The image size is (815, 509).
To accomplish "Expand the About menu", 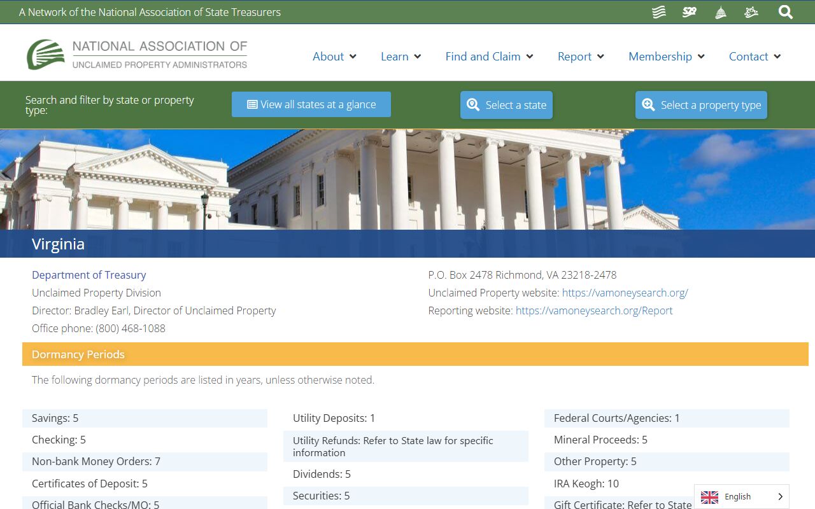I will click(334, 57).
